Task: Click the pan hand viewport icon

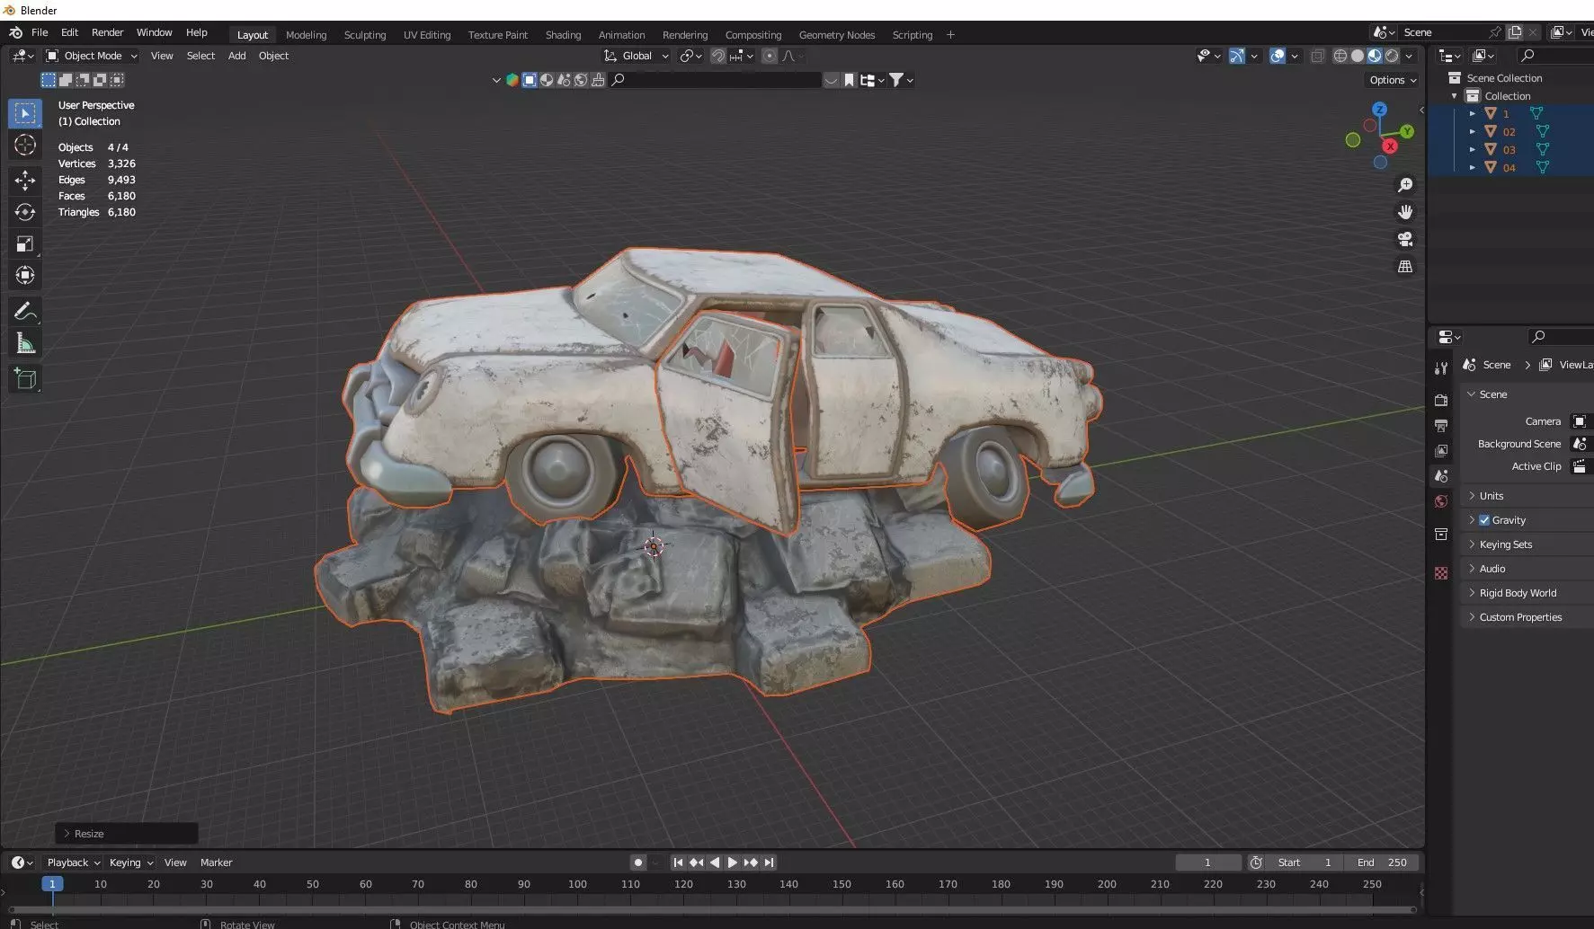Action: 1405,212
